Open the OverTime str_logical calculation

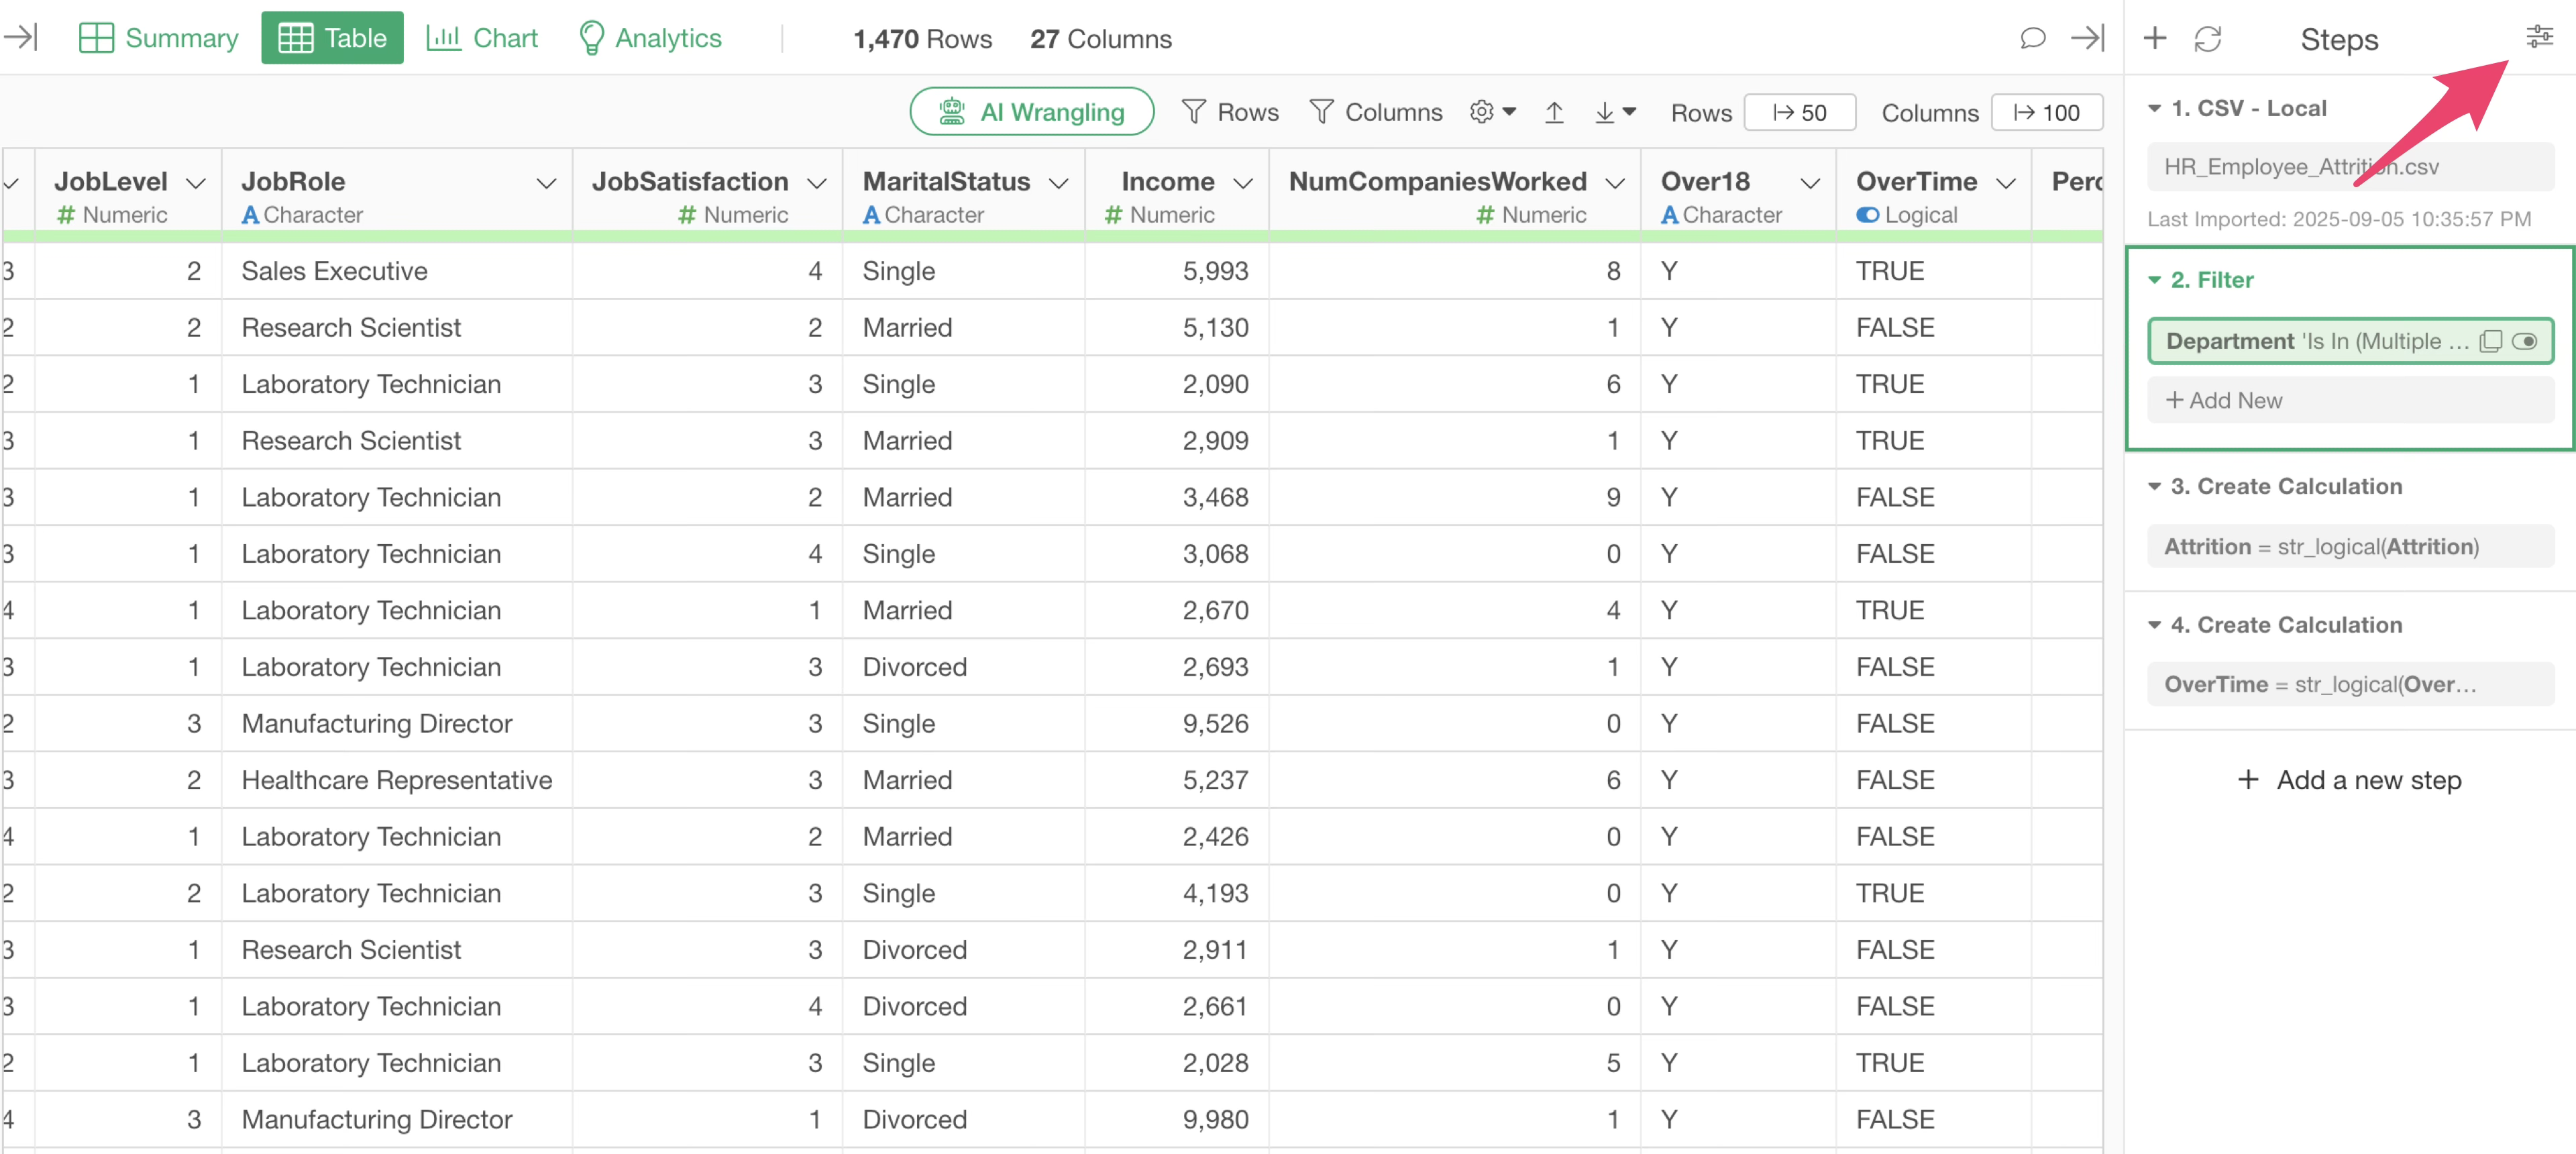point(2350,684)
